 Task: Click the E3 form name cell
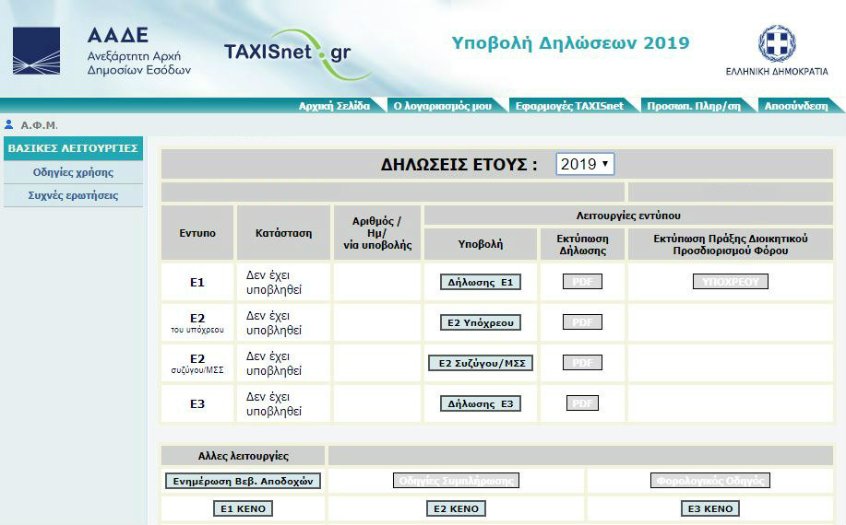pos(197,403)
